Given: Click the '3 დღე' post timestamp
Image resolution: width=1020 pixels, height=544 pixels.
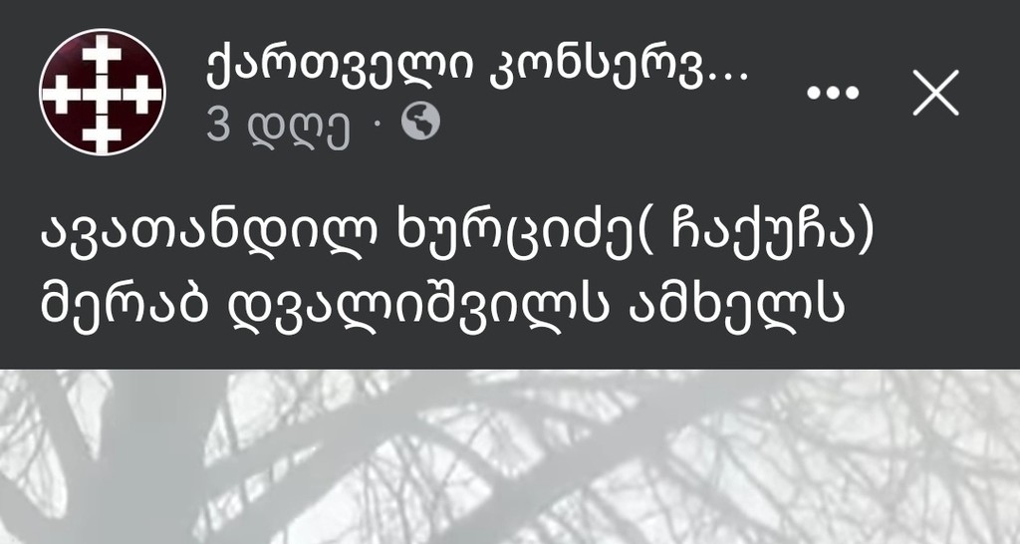Looking at the screenshot, I should (x=279, y=125).
